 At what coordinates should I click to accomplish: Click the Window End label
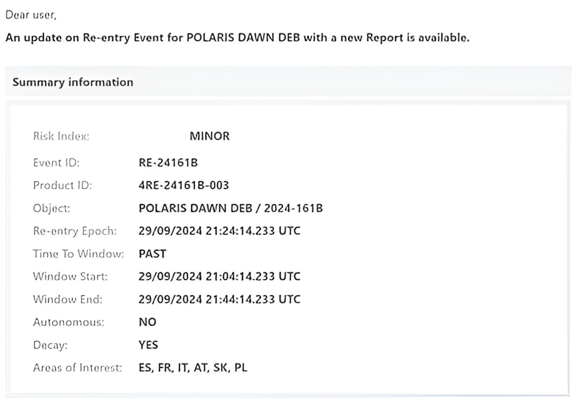[x=68, y=299]
